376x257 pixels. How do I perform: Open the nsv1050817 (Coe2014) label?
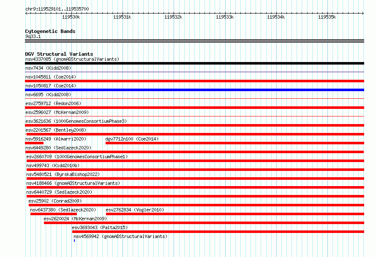pos(51,86)
